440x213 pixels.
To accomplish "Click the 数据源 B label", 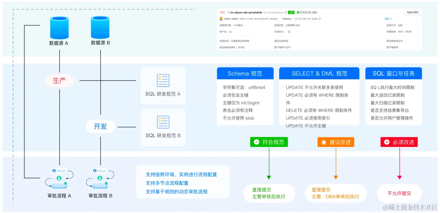I will (x=100, y=43).
